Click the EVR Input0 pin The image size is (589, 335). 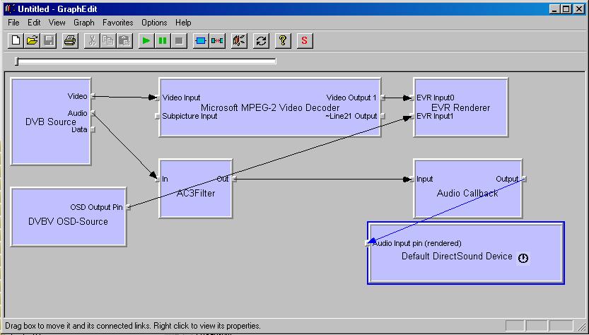tap(412, 98)
